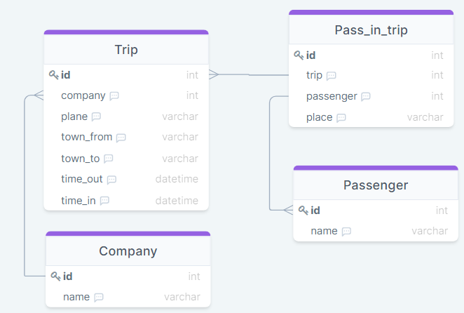
Task: Click the key icon in Trip table
Action: click(x=54, y=75)
